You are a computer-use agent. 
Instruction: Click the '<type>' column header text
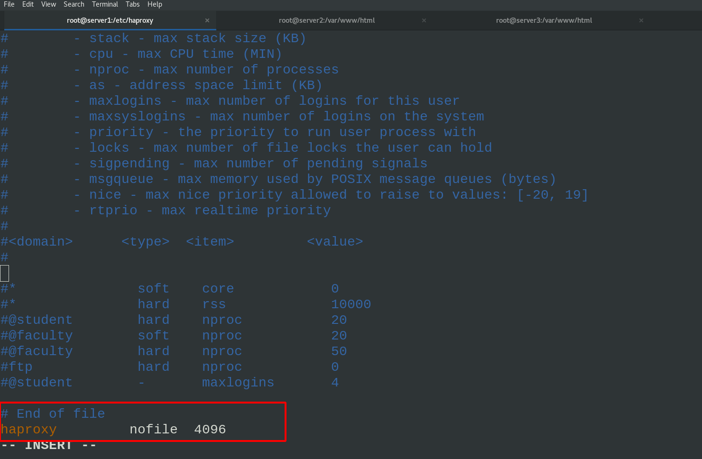145,241
